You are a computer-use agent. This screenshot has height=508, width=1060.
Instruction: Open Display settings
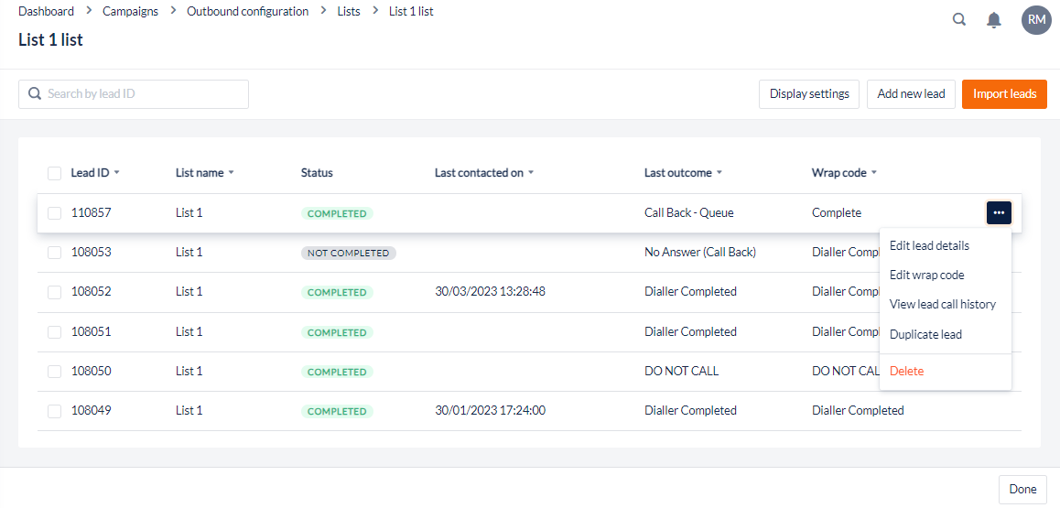809,93
